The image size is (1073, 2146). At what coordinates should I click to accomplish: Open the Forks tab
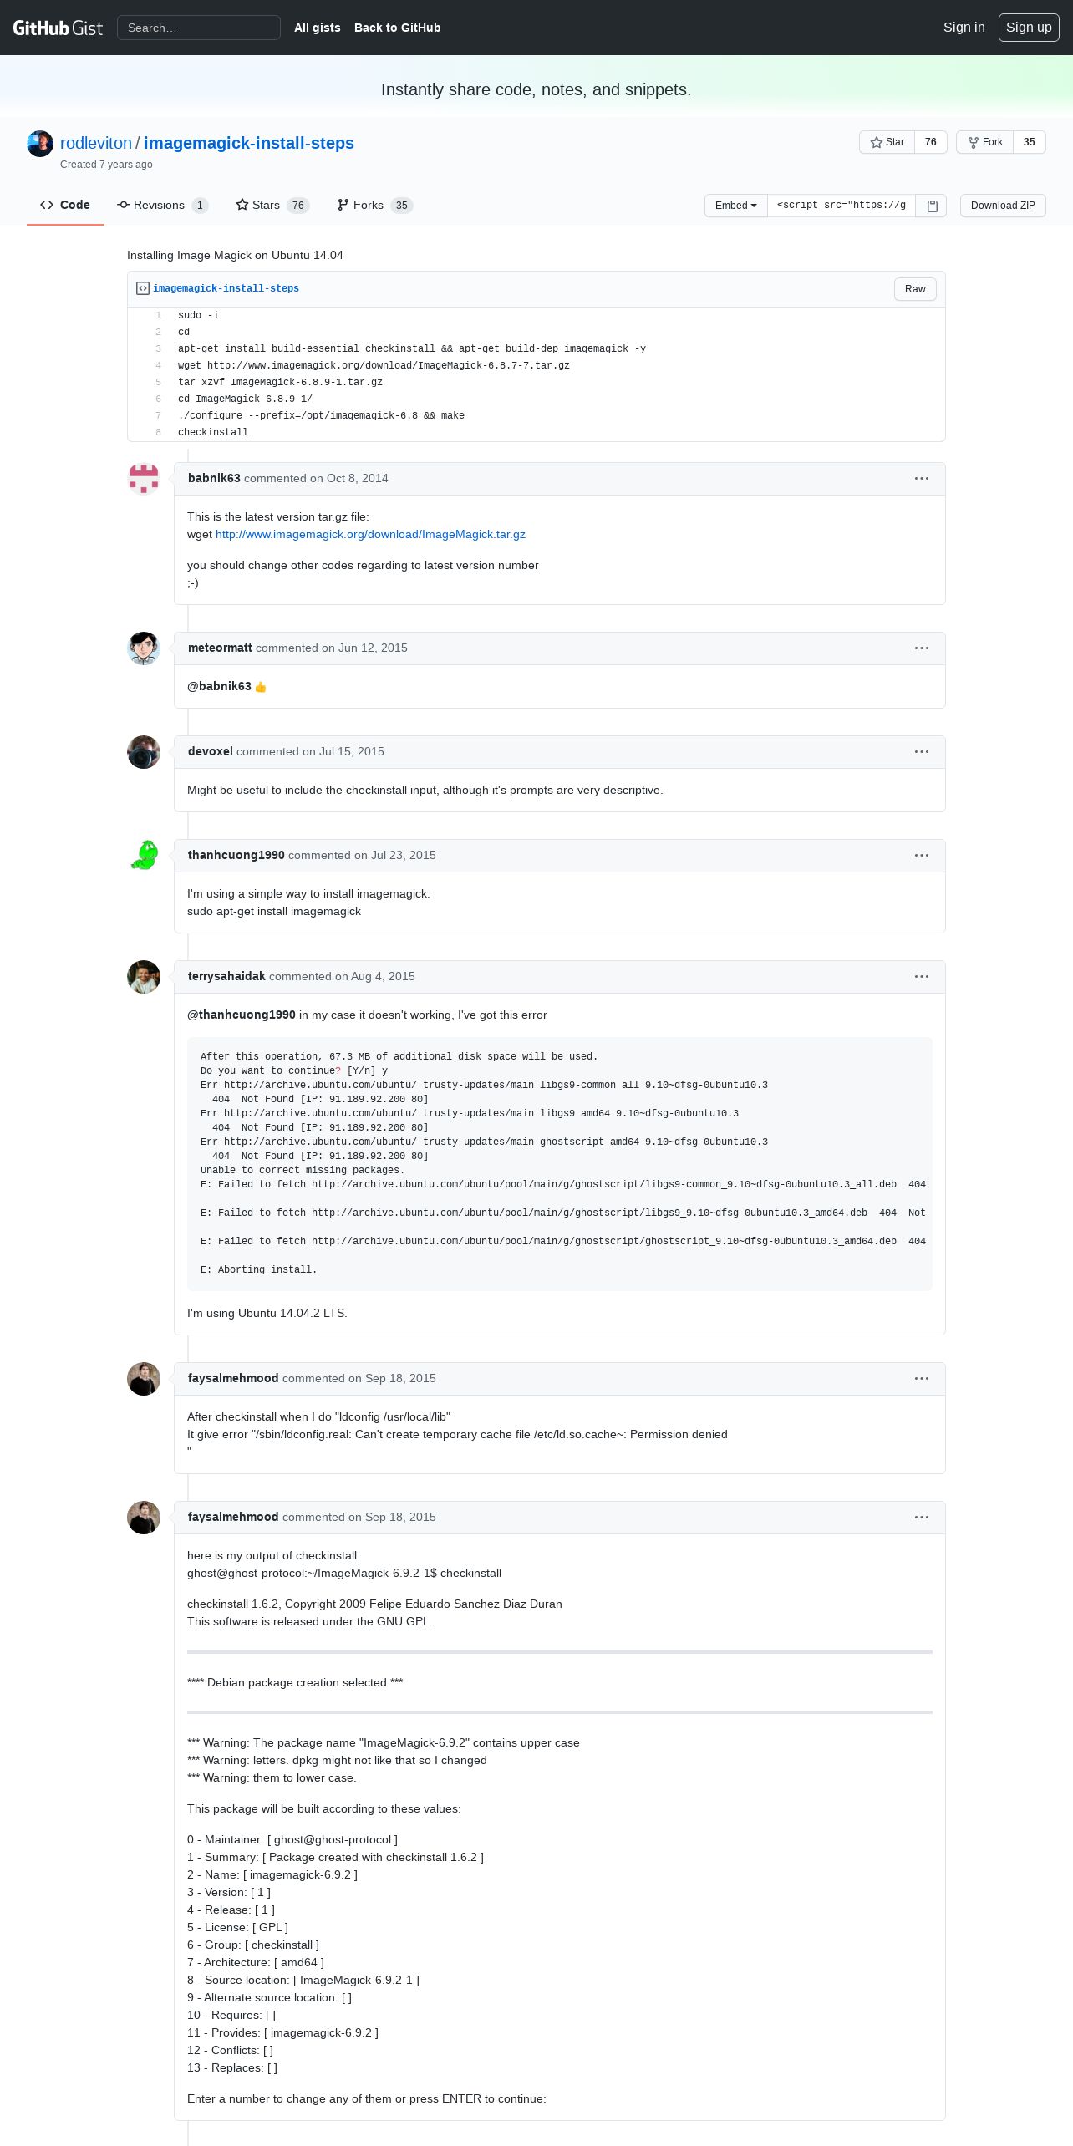click(374, 206)
